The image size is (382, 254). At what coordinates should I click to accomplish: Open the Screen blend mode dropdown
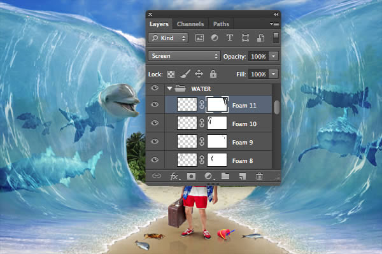(184, 56)
